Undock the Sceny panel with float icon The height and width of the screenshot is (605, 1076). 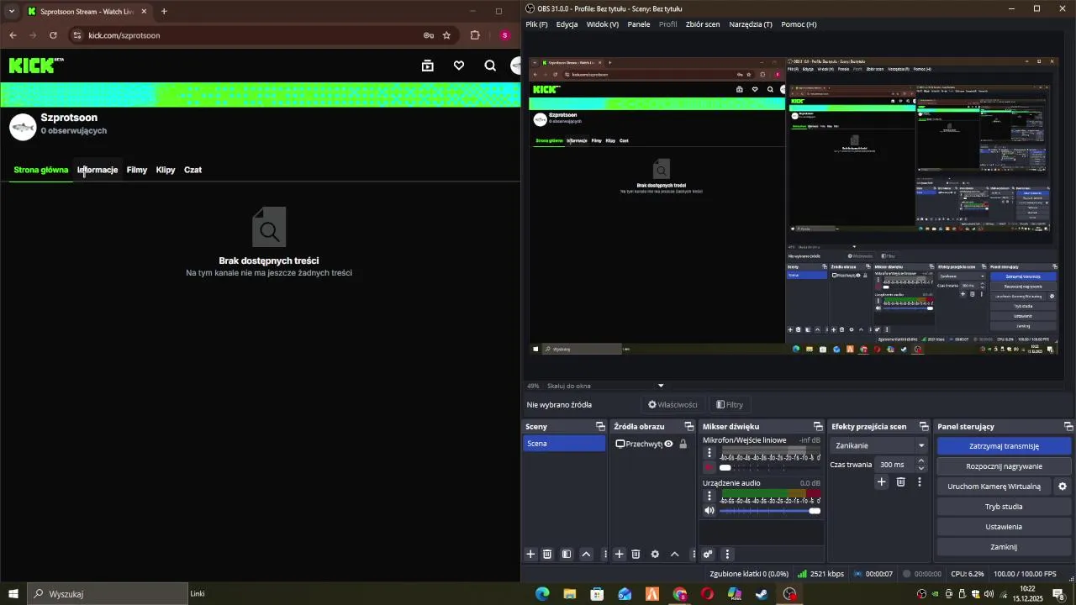point(600,427)
